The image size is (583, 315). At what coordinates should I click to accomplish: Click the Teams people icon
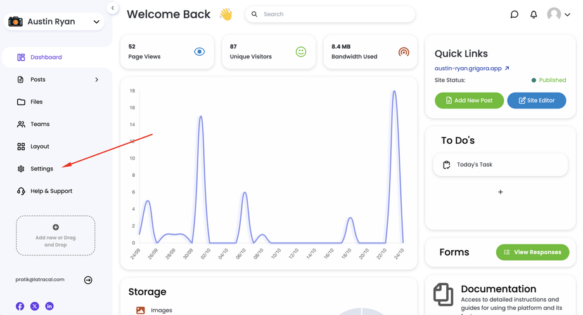(x=21, y=124)
